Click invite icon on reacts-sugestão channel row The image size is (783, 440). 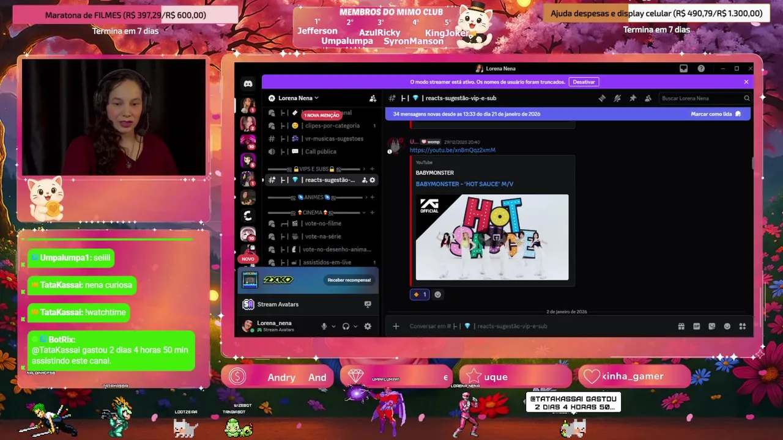tap(365, 180)
